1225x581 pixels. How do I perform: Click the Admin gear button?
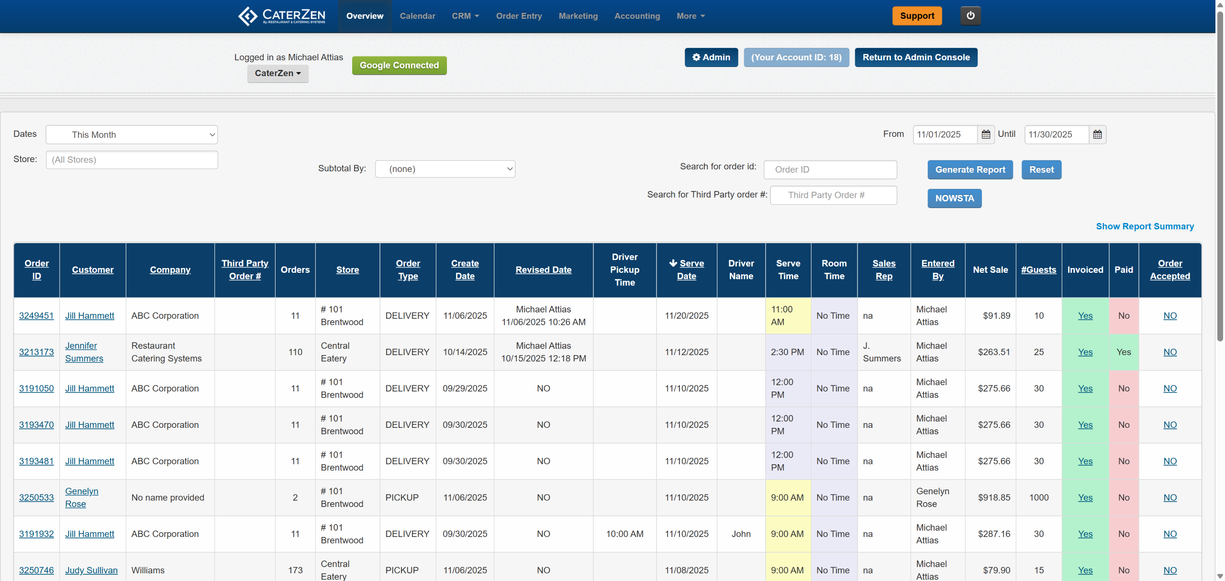click(x=711, y=57)
